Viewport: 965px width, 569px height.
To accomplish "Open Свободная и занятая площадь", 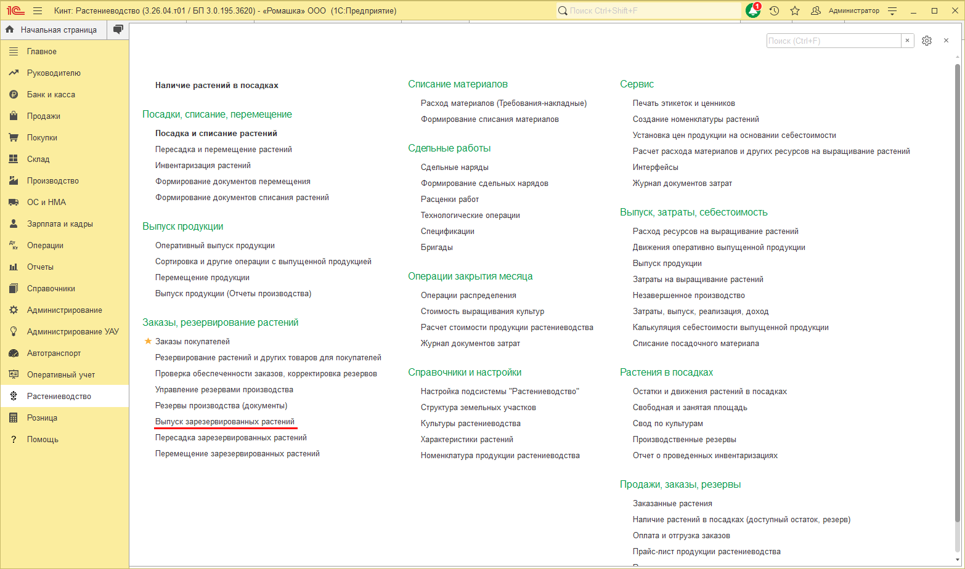I will click(x=690, y=408).
